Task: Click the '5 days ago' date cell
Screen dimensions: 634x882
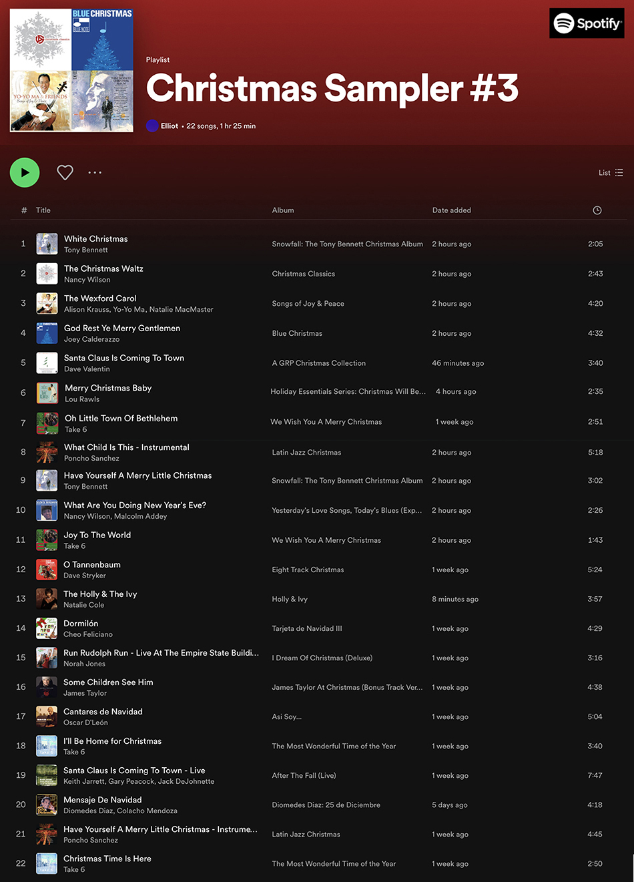Action: pyautogui.click(x=450, y=805)
